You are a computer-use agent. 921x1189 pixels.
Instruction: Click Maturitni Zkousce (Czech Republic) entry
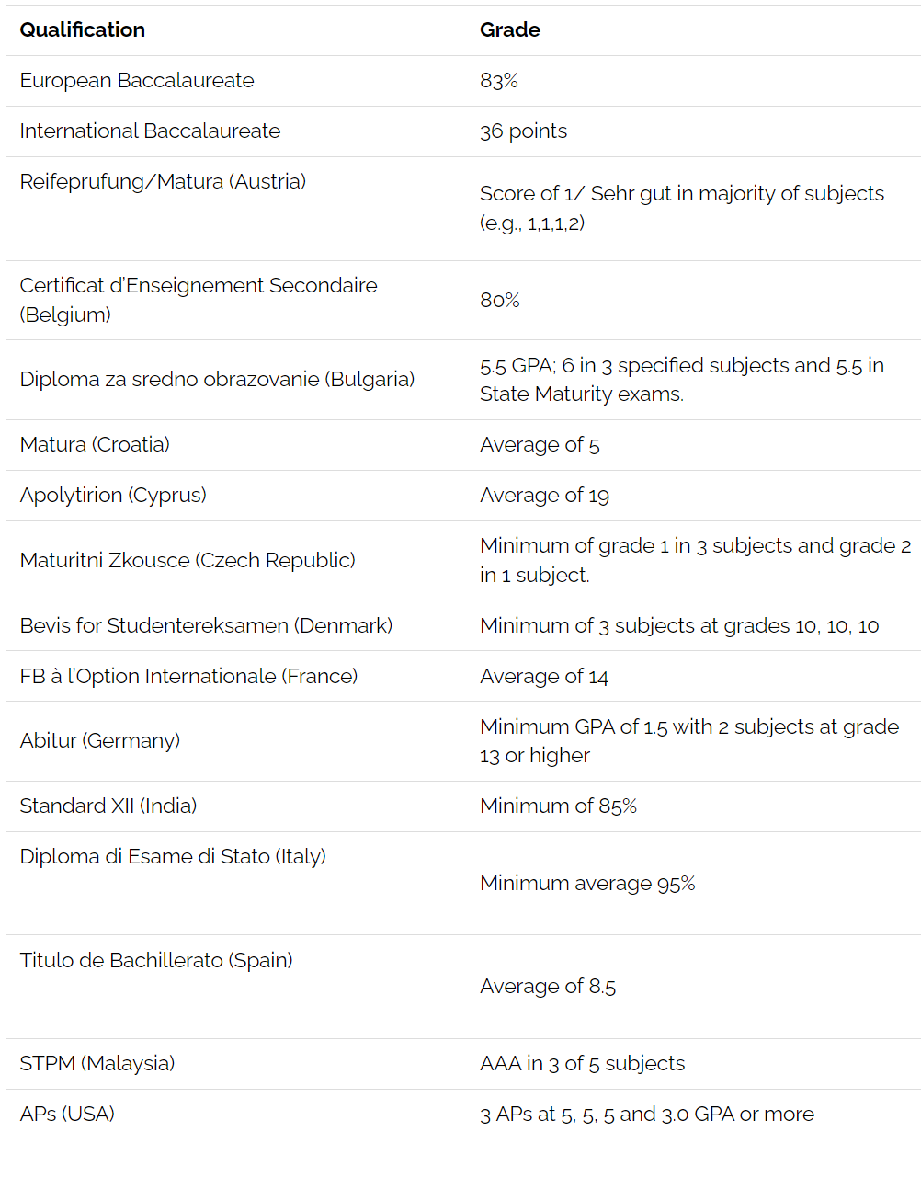188,561
